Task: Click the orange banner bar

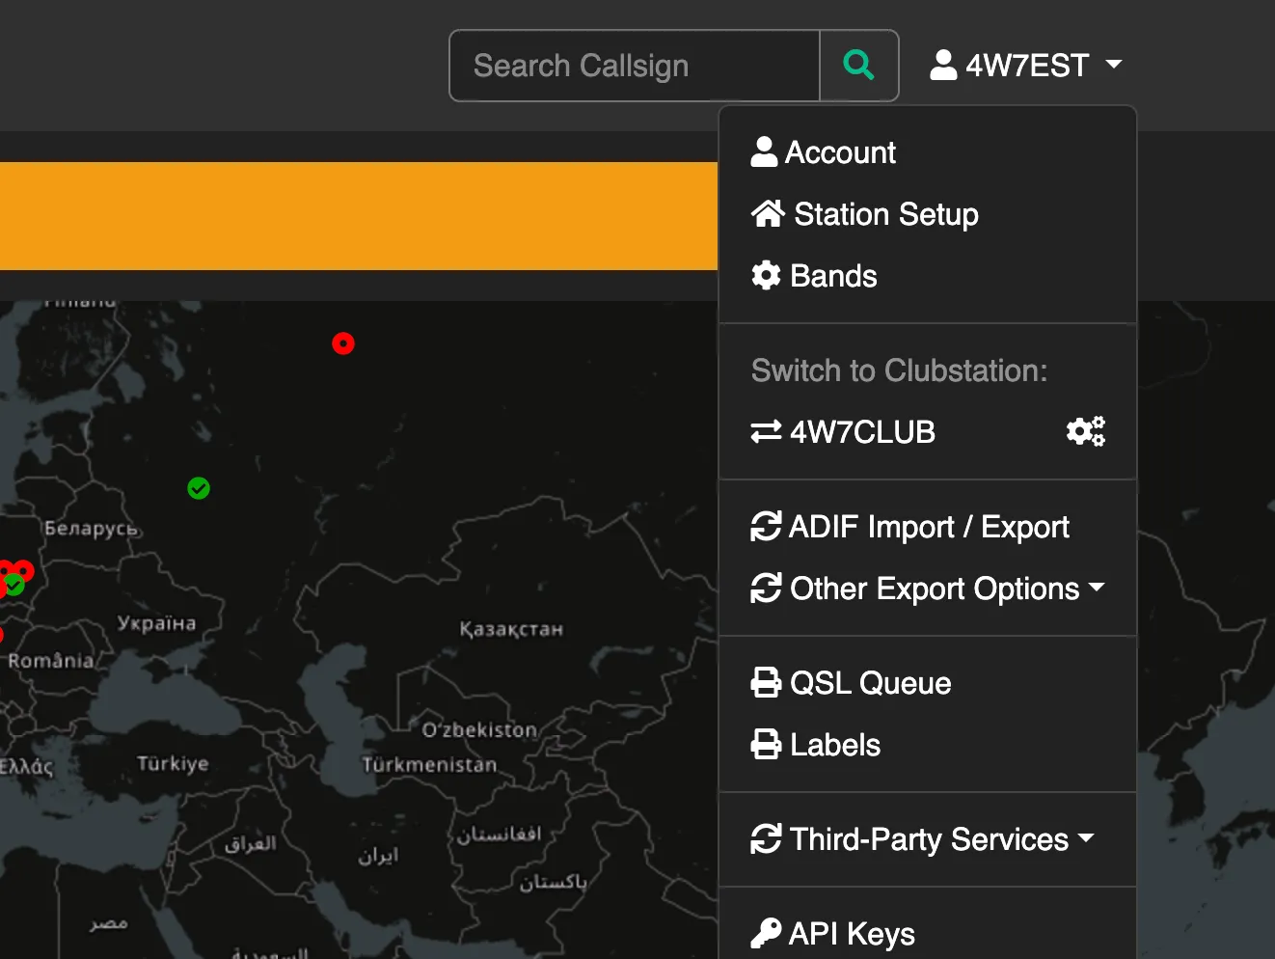Action: tap(358, 216)
